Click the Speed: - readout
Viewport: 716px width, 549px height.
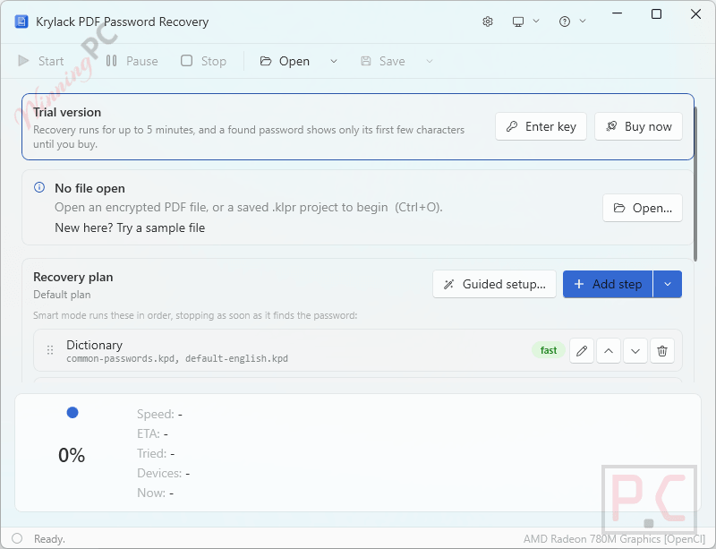[160, 414]
